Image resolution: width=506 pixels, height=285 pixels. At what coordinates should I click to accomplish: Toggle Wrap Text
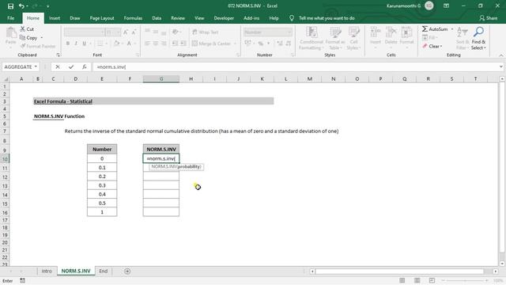[206, 32]
